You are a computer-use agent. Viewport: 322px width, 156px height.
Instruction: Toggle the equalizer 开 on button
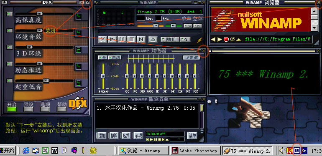[x=102, y=58]
